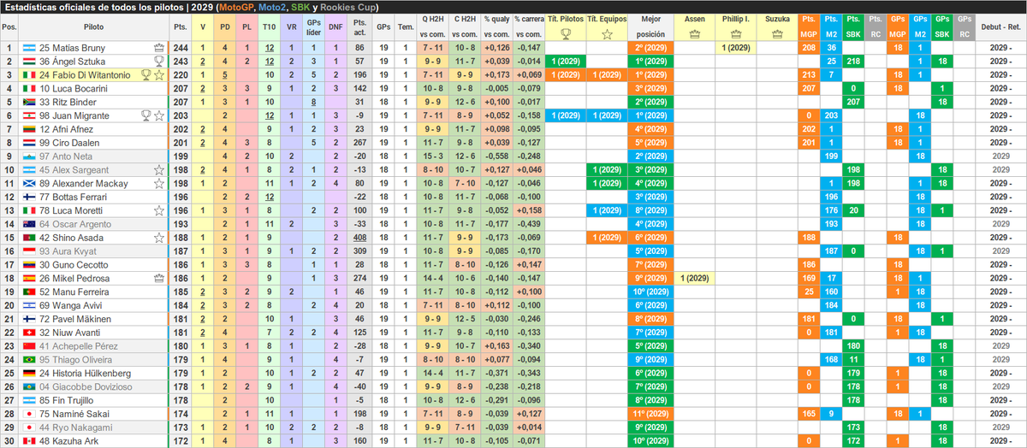1027x448 pixels.
Task: Click the Japan flag beside Naminé Sakai
Action: point(28,413)
